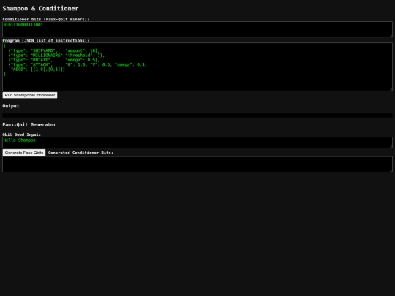
Task: Click the Generate Faux-Qbits button
Action: [24, 153]
